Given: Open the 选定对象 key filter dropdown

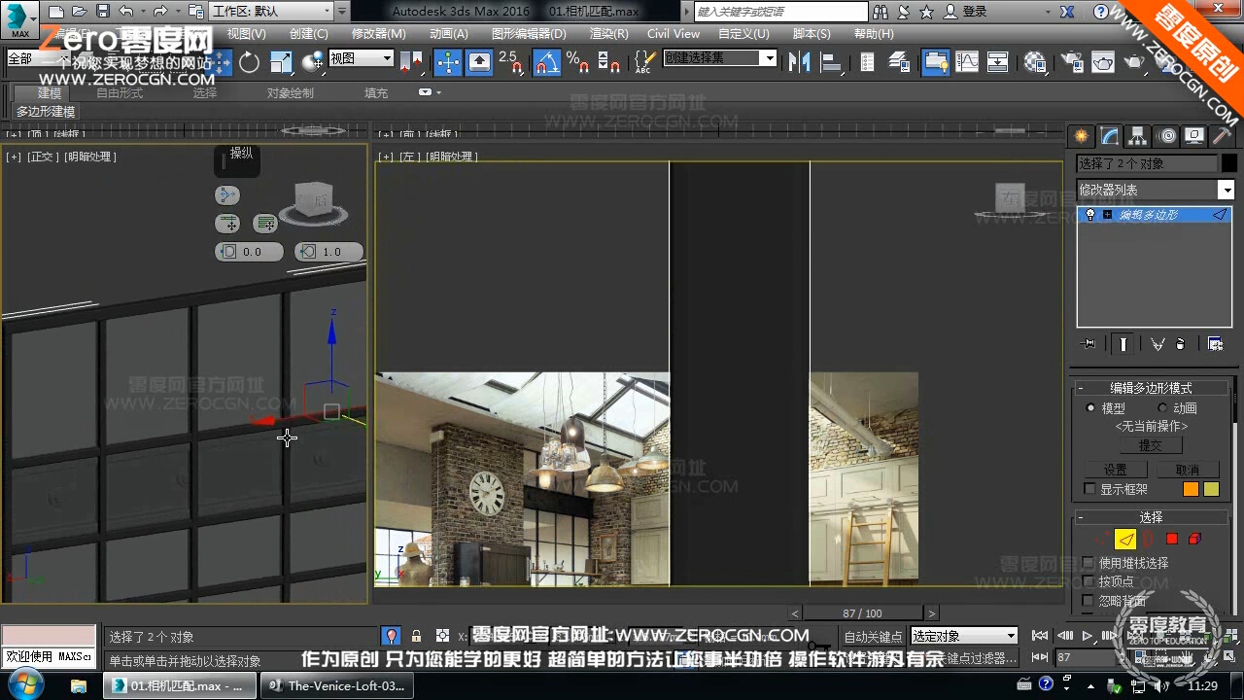Looking at the screenshot, I should 962,636.
